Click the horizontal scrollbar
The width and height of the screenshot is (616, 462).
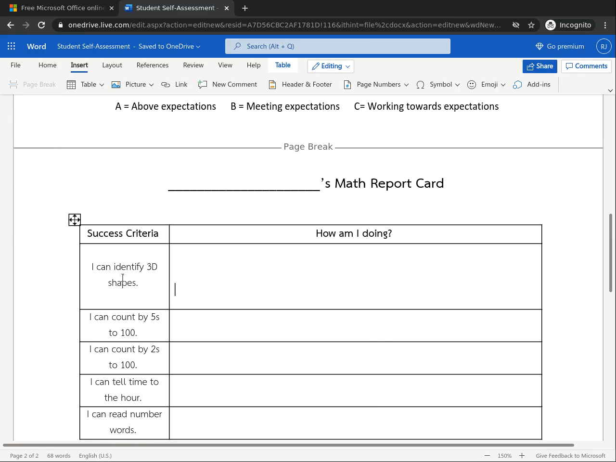tap(288, 445)
